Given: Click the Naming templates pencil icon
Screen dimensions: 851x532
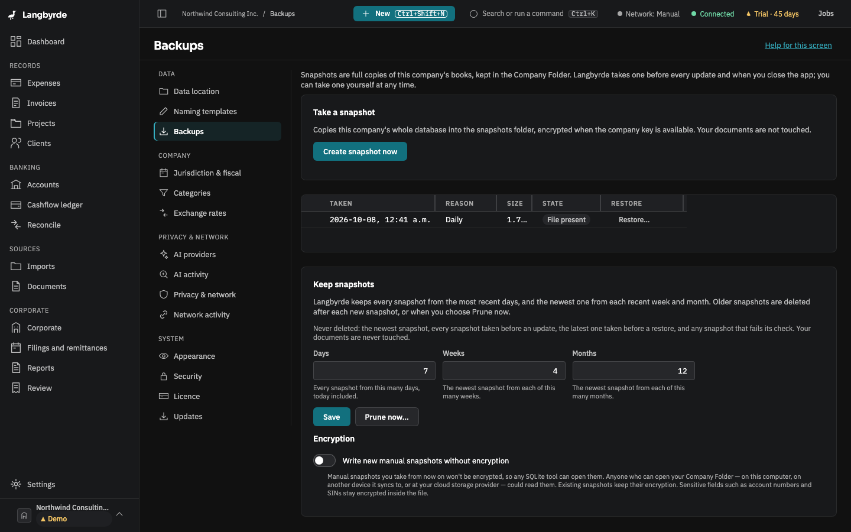Looking at the screenshot, I should click(164, 111).
